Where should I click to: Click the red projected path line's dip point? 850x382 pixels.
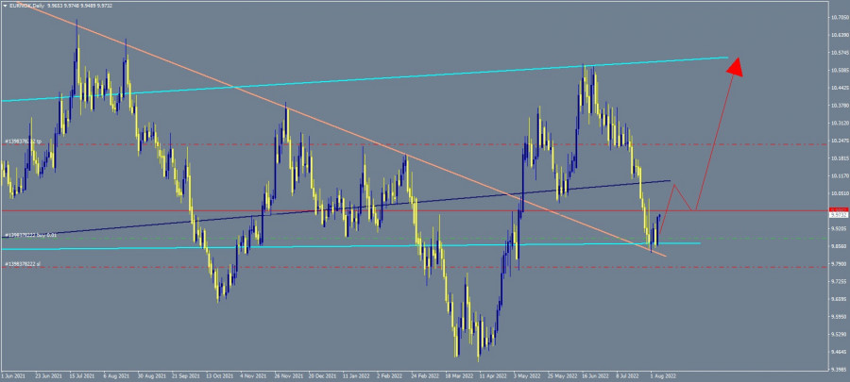point(695,209)
